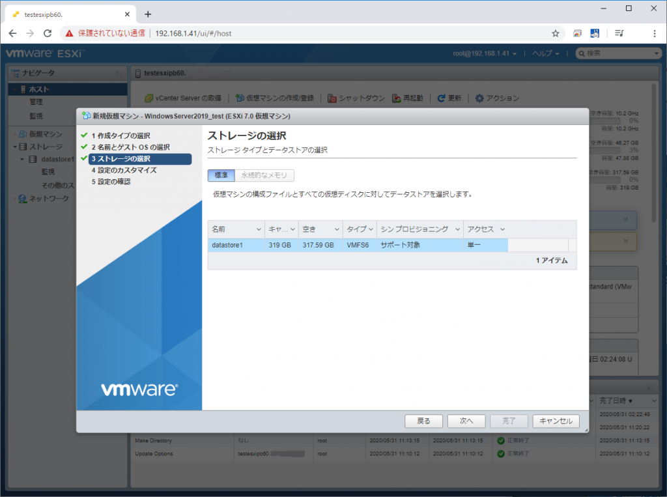Click the 仮想マシンの作成/登録 toolbar icon
The height and width of the screenshot is (497, 667).
(240, 98)
